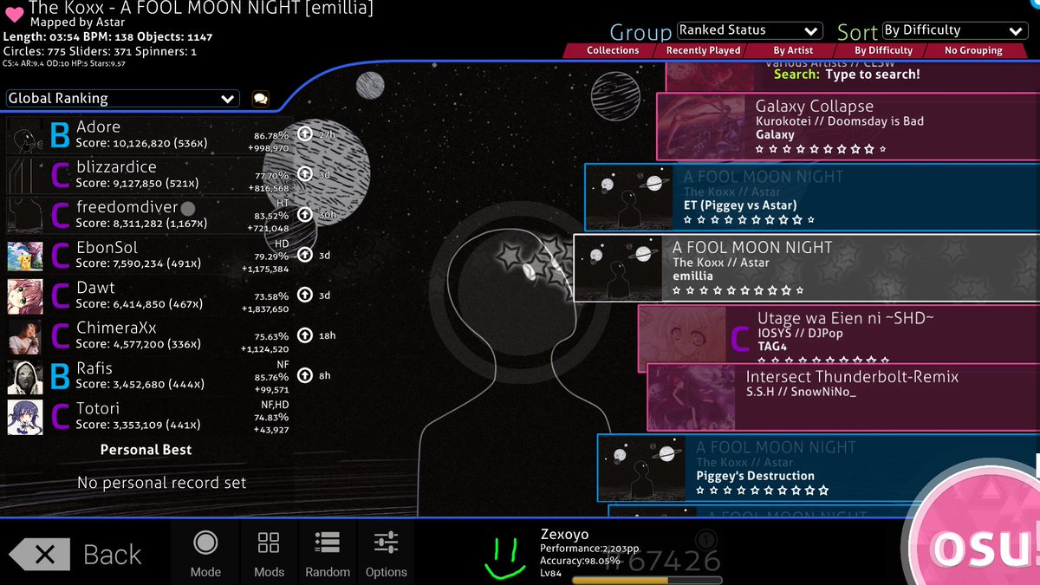Open replay arrow on Adore's score
This screenshot has height=585, width=1040.
[304, 134]
